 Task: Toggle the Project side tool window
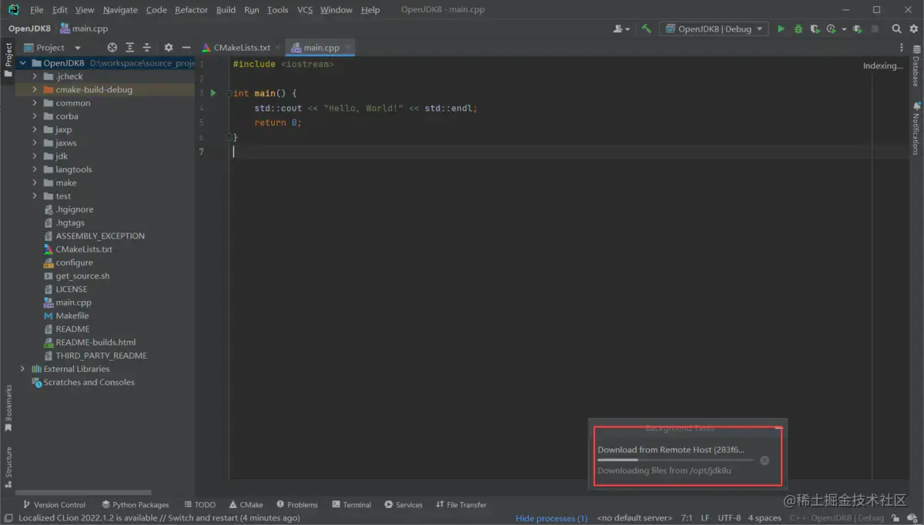[x=8, y=60]
